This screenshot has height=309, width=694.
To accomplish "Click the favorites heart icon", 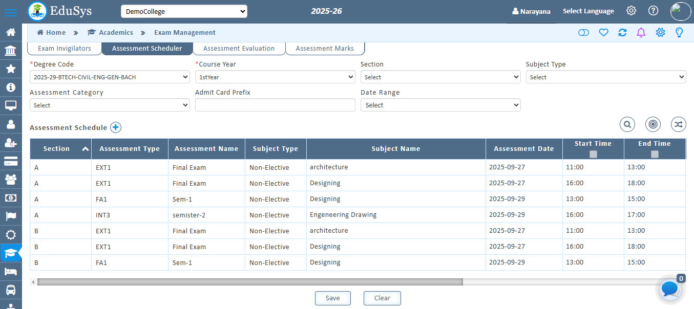I will click(x=603, y=32).
